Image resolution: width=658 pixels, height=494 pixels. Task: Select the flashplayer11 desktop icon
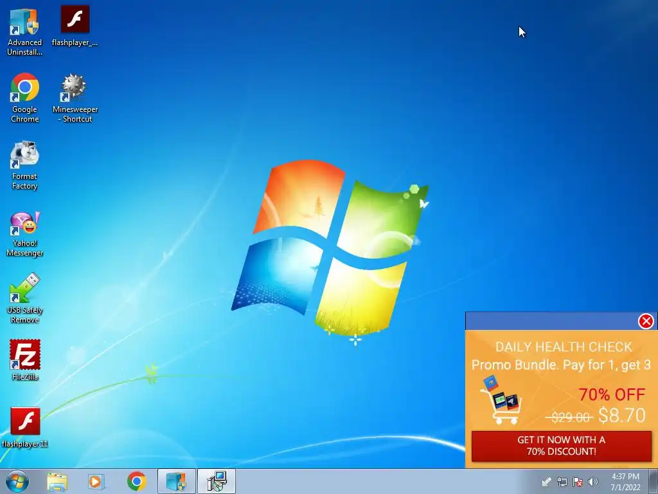point(24,427)
